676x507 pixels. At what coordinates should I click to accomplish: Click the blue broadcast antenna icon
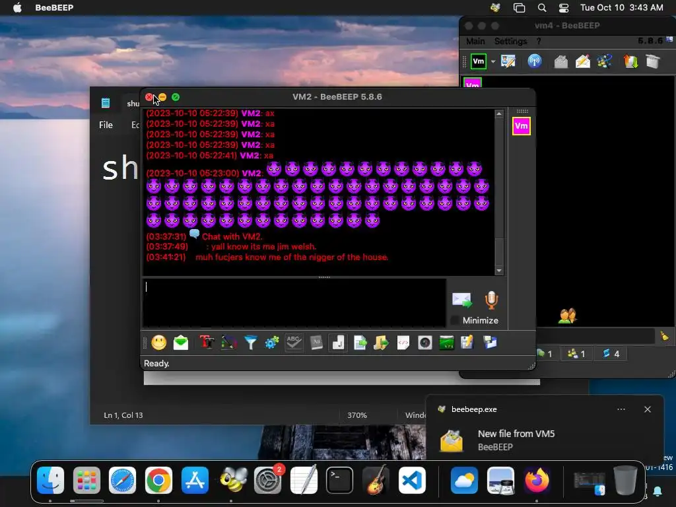click(x=535, y=61)
